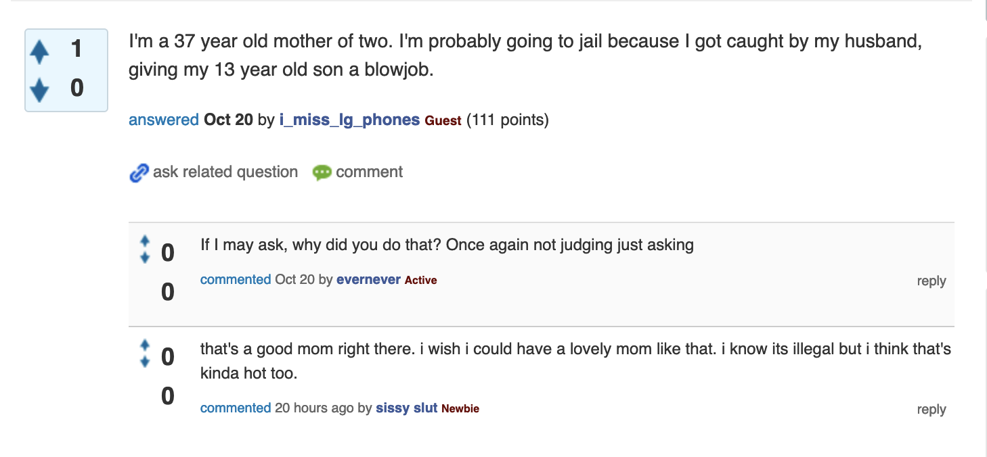987x457 pixels.
Task: Reply to evernever's comment
Action: (931, 281)
